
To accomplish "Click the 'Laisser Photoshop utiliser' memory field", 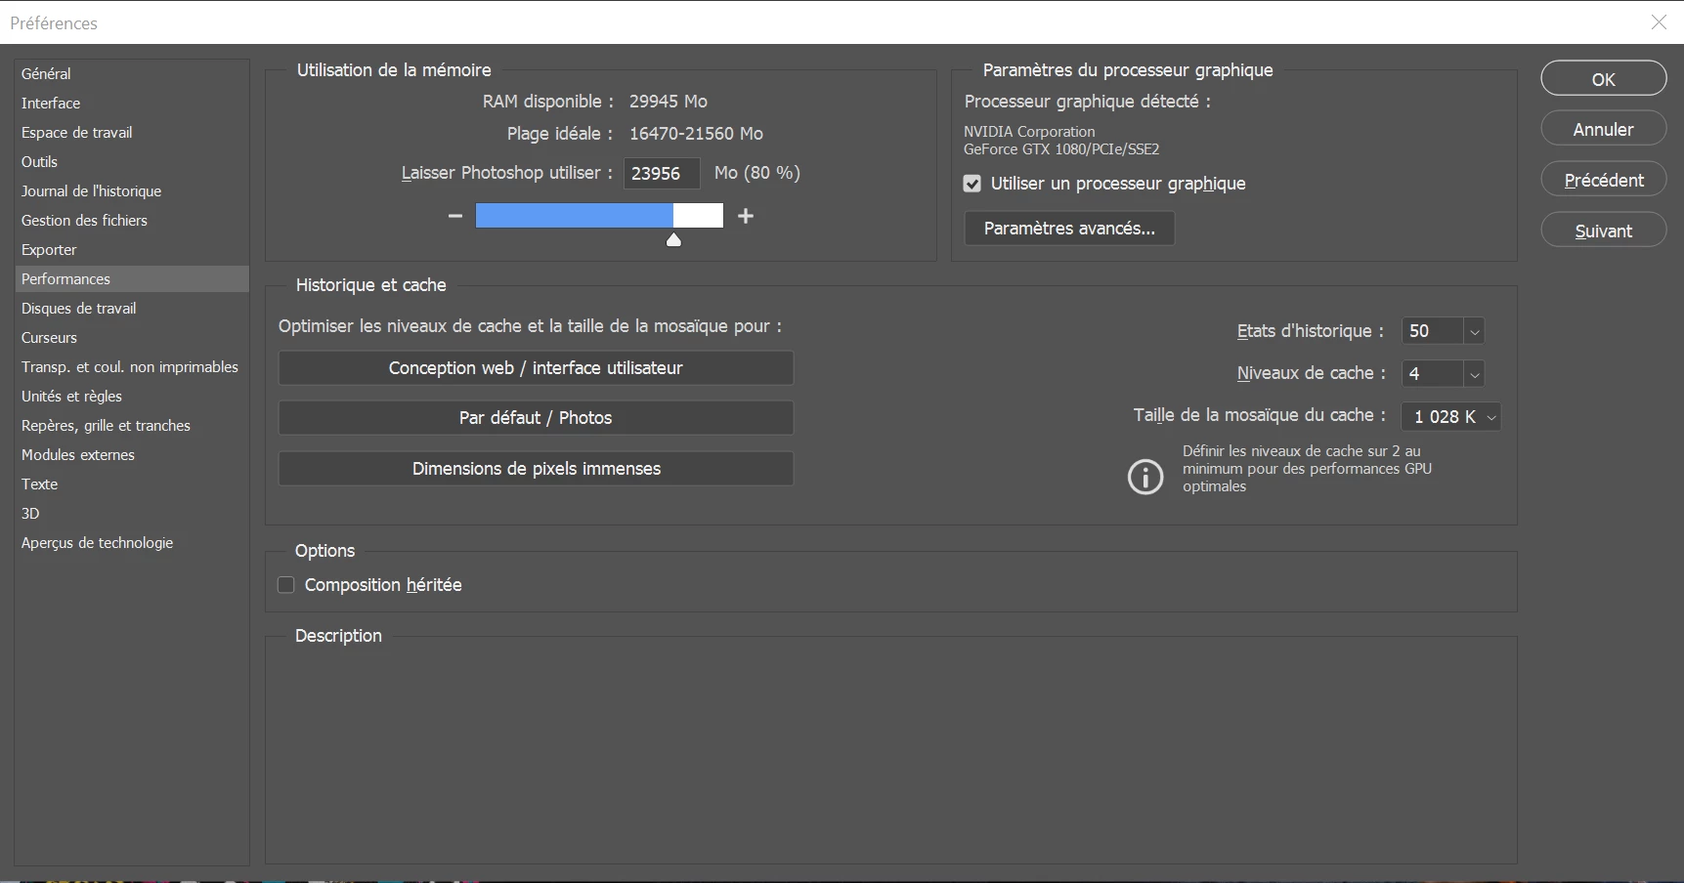I will point(662,173).
